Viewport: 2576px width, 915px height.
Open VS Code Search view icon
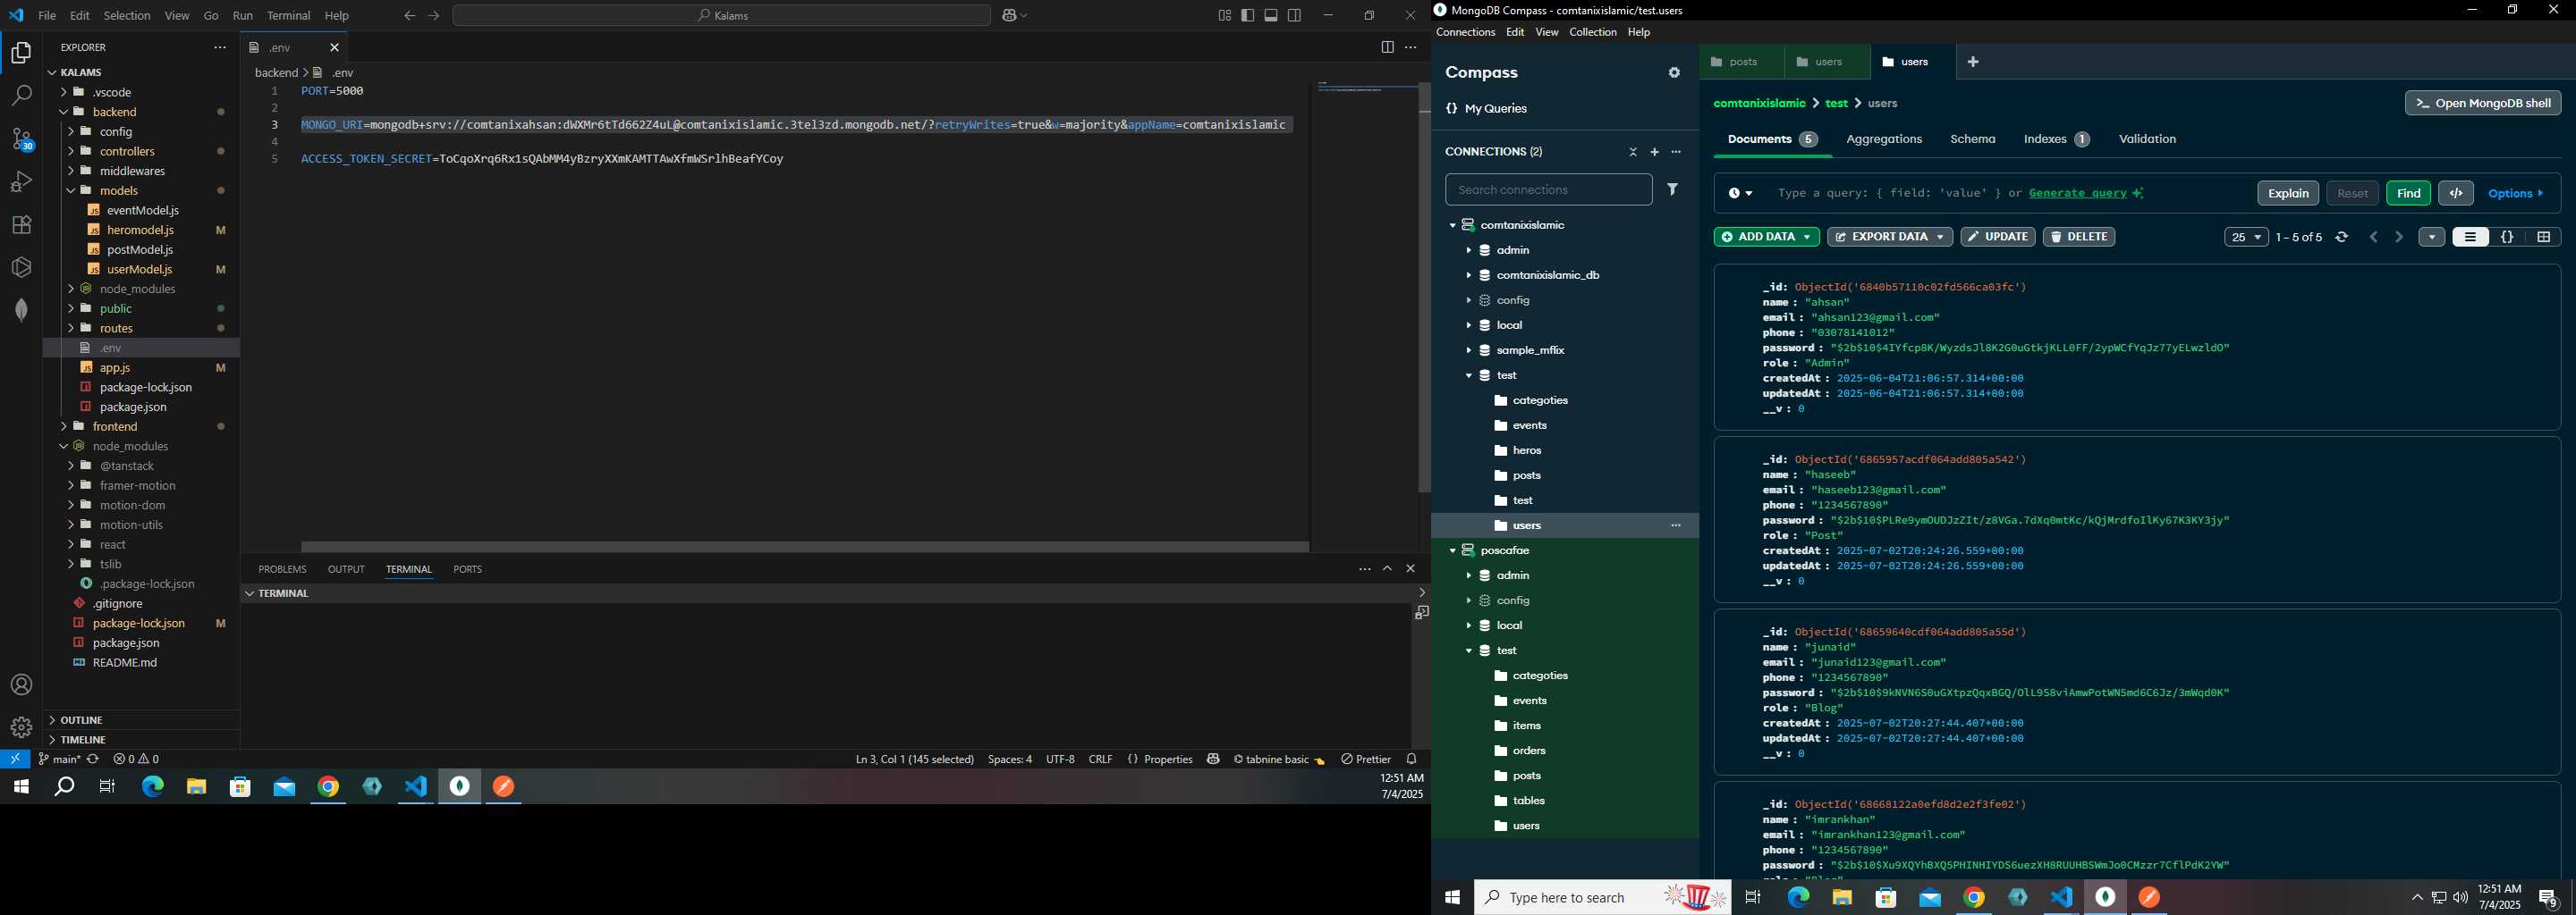pyautogui.click(x=21, y=95)
